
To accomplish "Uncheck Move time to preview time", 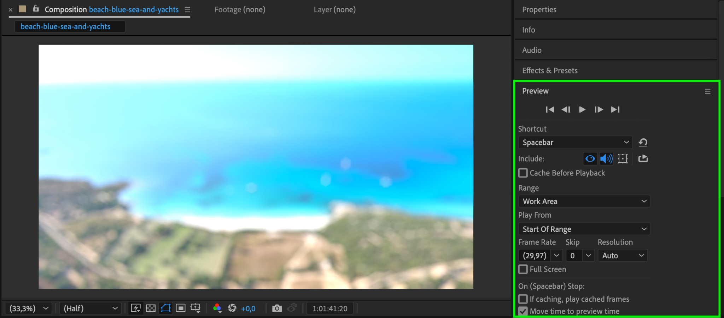I will pos(523,311).
